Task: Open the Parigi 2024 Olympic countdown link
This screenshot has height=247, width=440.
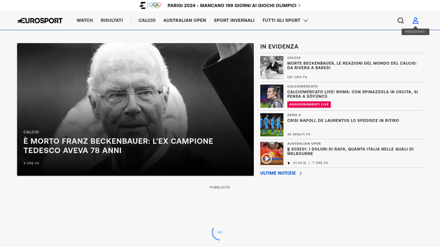Action: point(232,5)
